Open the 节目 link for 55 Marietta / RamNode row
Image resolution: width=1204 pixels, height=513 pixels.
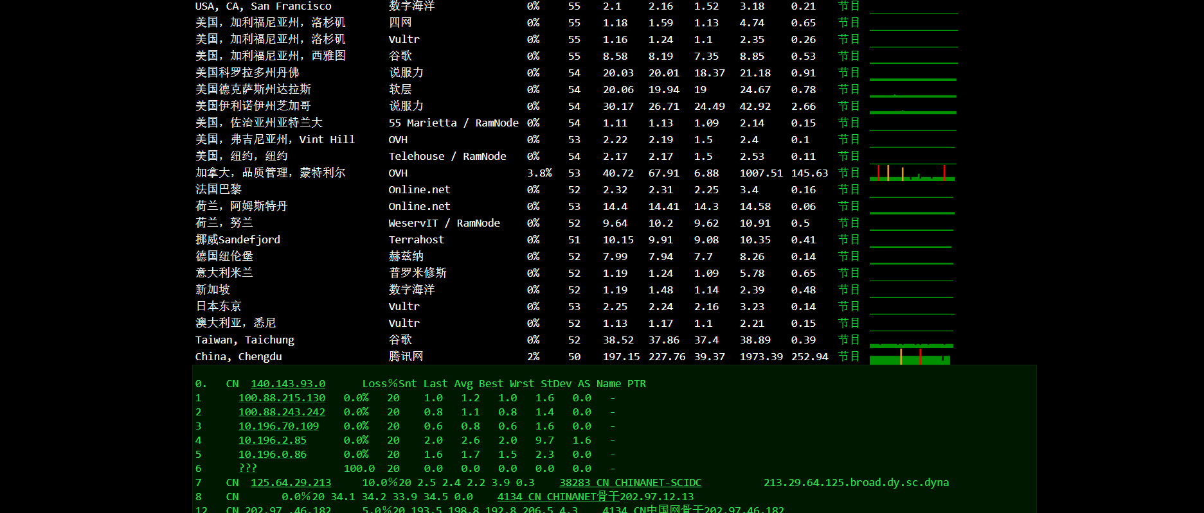(x=849, y=123)
